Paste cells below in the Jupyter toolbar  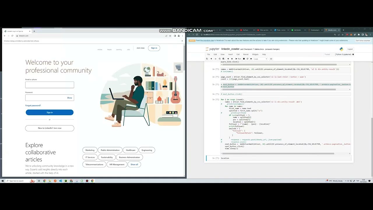[x=224, y=59]
